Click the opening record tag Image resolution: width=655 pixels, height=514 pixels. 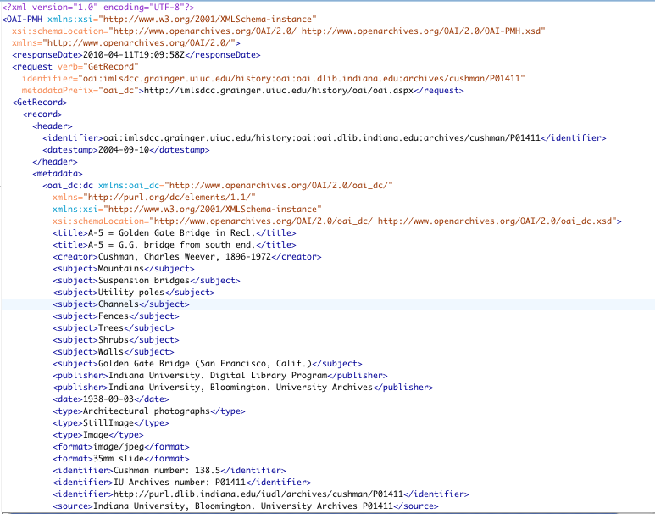point(42,115)
